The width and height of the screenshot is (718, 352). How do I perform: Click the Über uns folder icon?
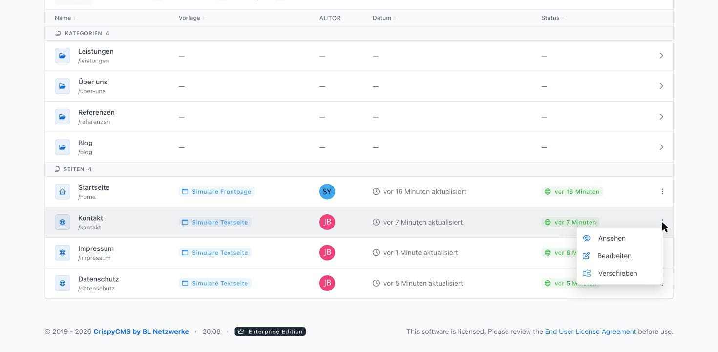click(x=63, y=86)
